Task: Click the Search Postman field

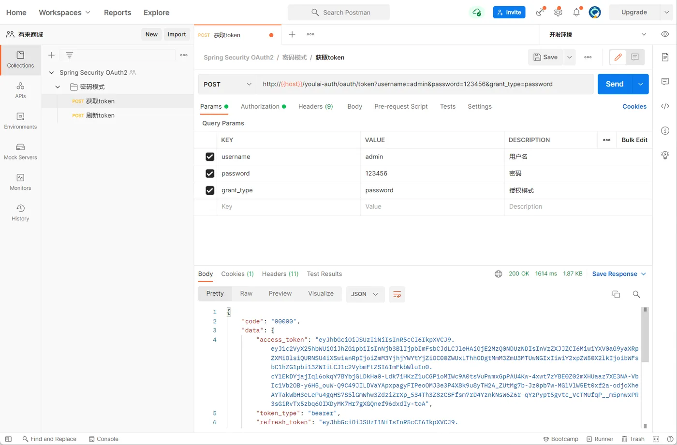Action: tap(338, 13)
